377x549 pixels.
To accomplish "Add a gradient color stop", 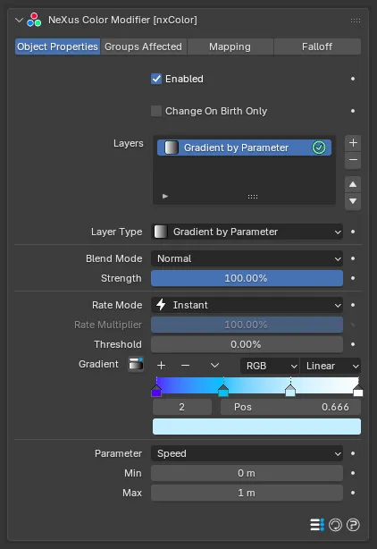I will (161, 366).
